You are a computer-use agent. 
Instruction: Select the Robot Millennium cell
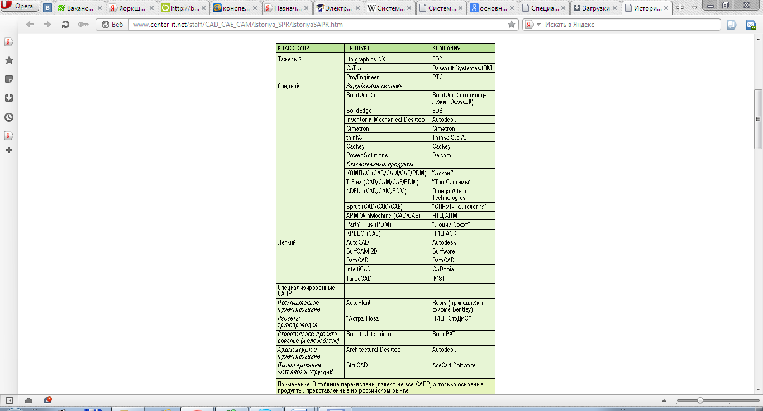point(387,337)
